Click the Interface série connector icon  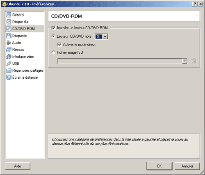click(9, 57)
